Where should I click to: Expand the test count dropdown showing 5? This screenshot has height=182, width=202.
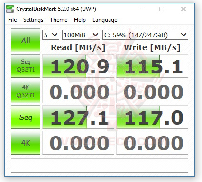tap(51, 35)
